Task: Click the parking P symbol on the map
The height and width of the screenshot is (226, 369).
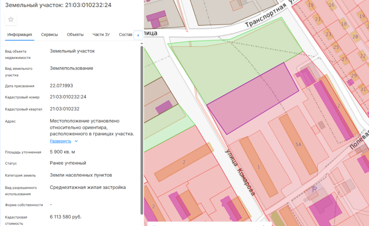Action: pos(314,190)
